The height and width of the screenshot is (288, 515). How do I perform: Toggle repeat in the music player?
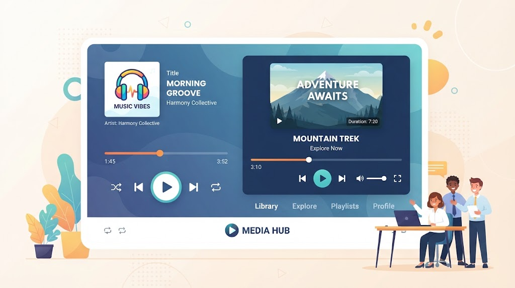216,187
